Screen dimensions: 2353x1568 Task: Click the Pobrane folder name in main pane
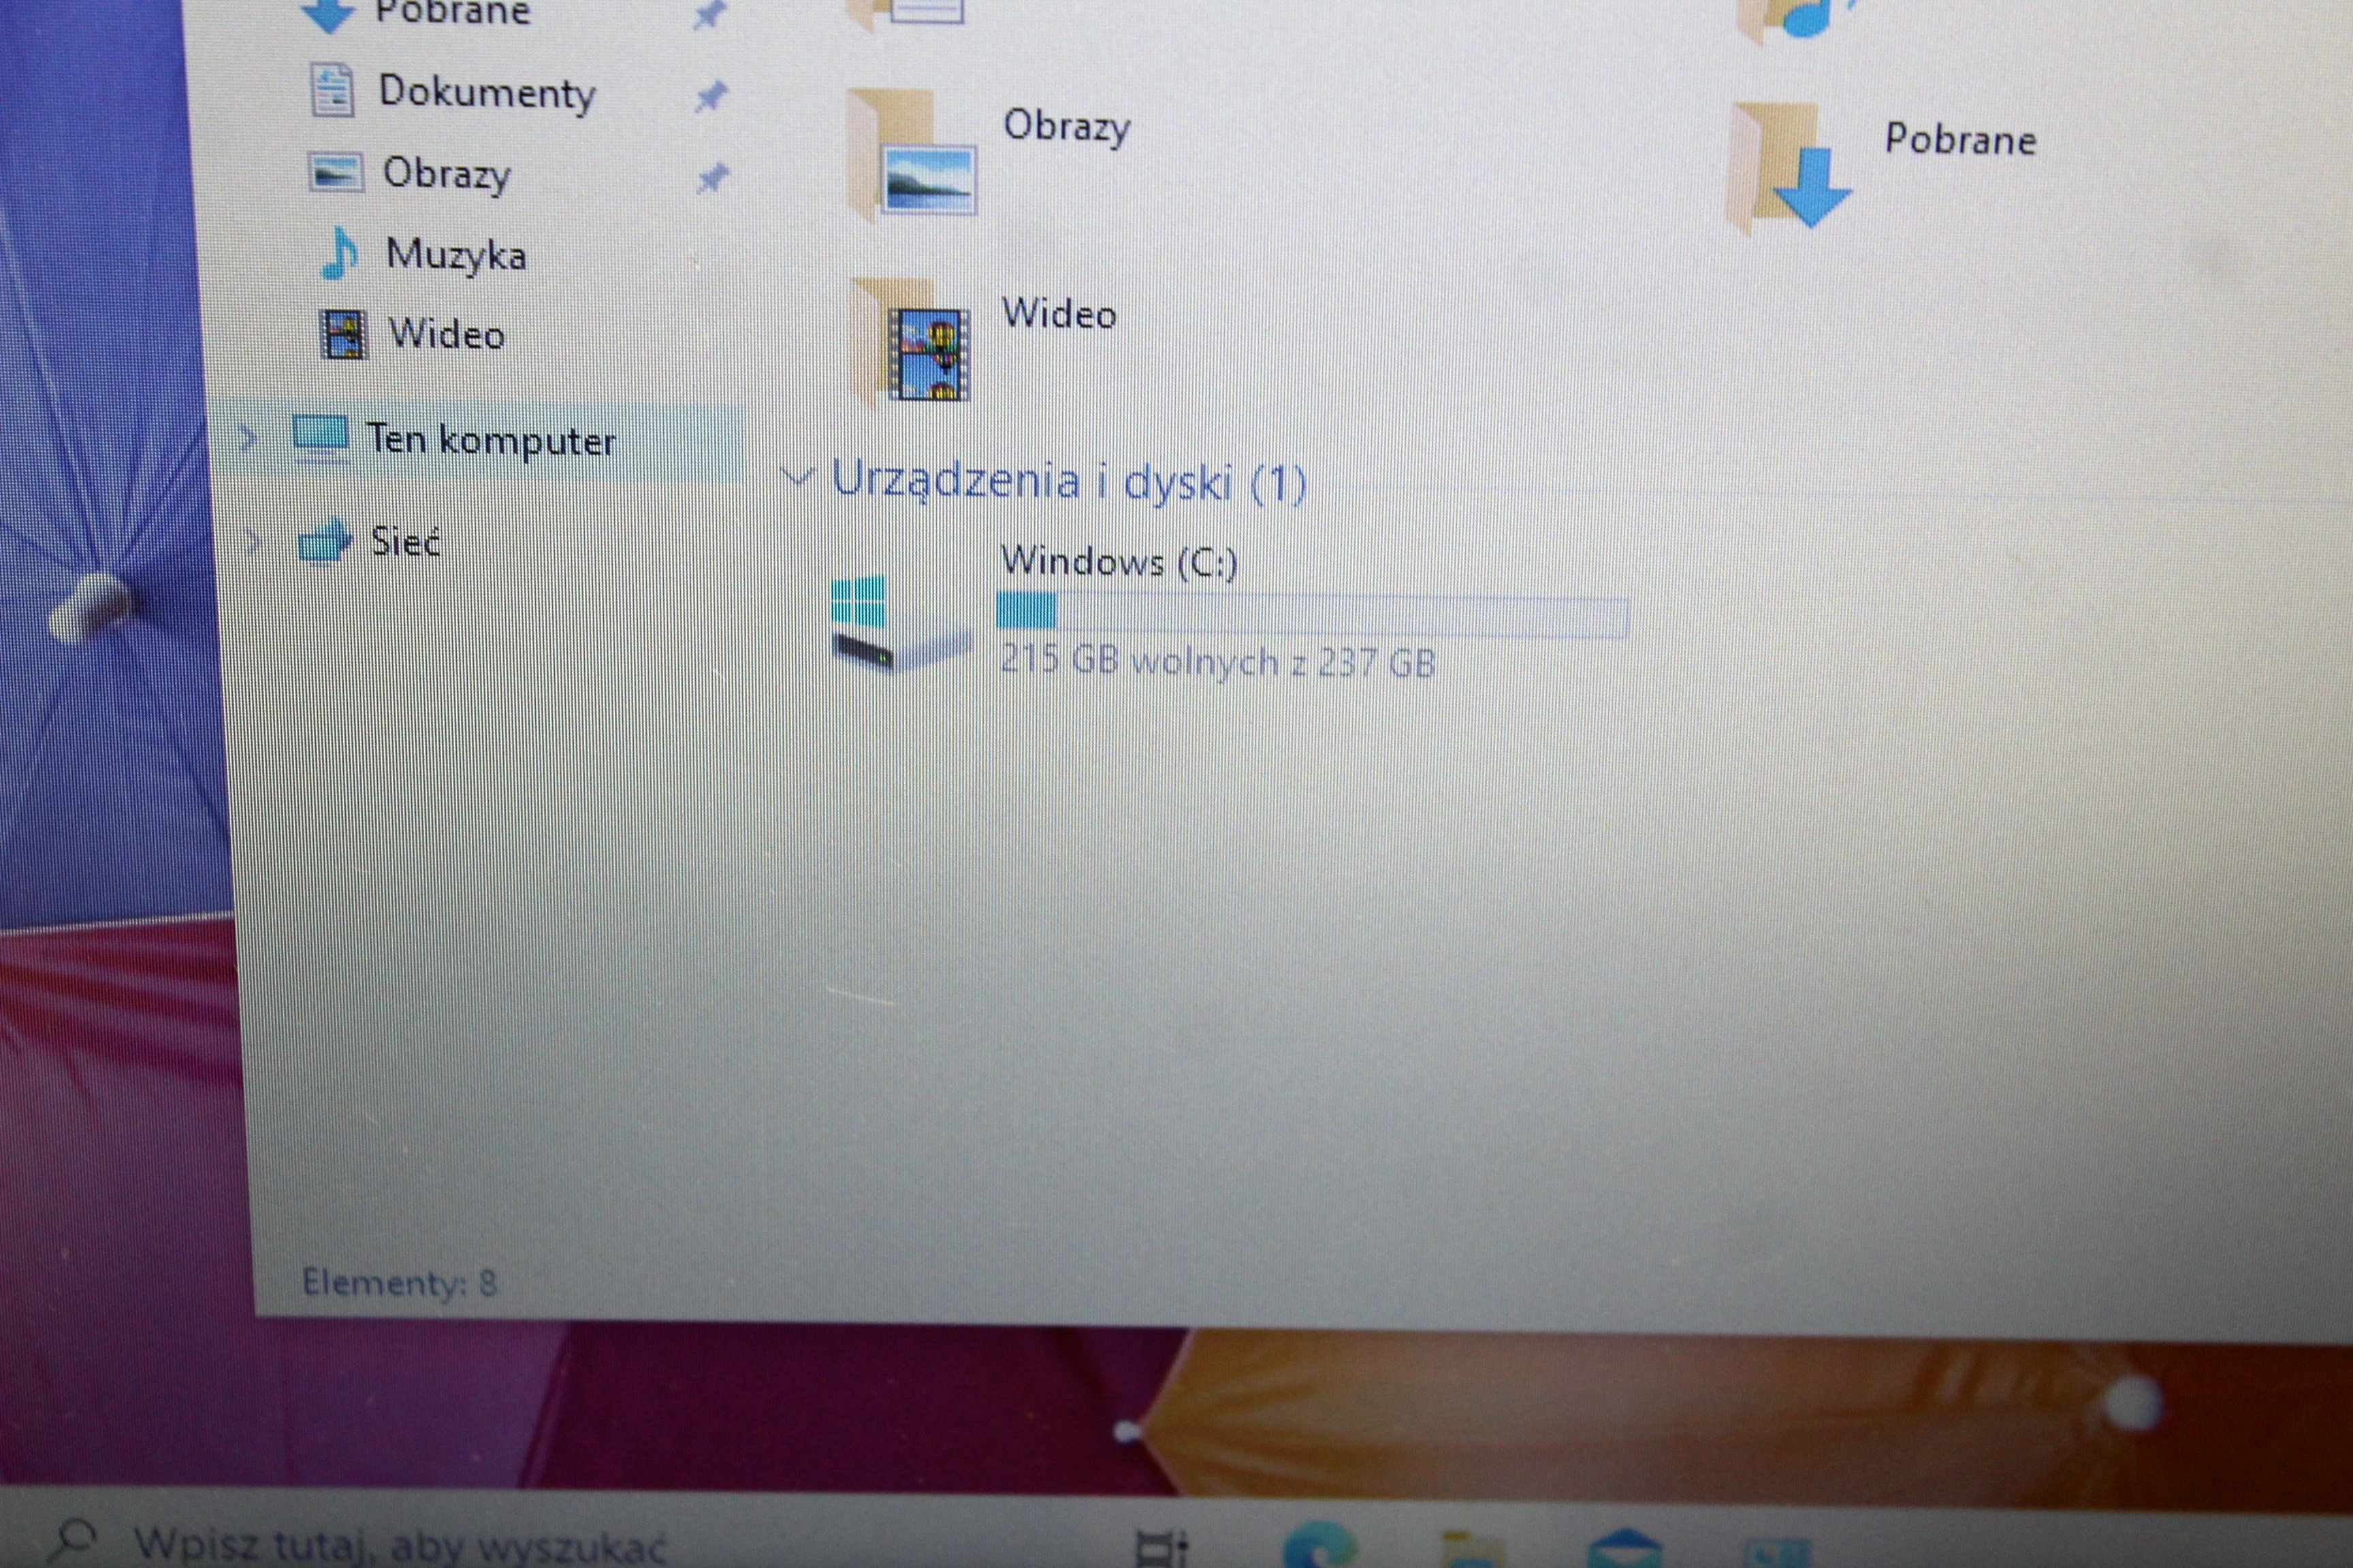pyautogui.click(x=1961, y=139)
